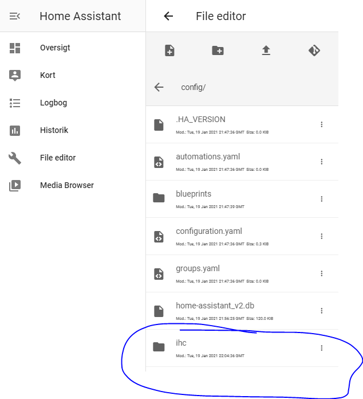Click the Media Browser play icon
Image resolution: width=363 pixels, height=399 pixels.
coord(15,186)
